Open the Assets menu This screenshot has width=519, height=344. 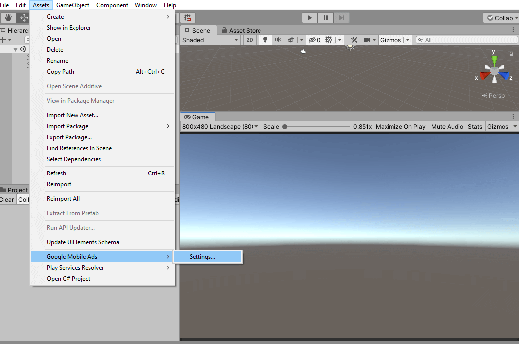(41, 5)
